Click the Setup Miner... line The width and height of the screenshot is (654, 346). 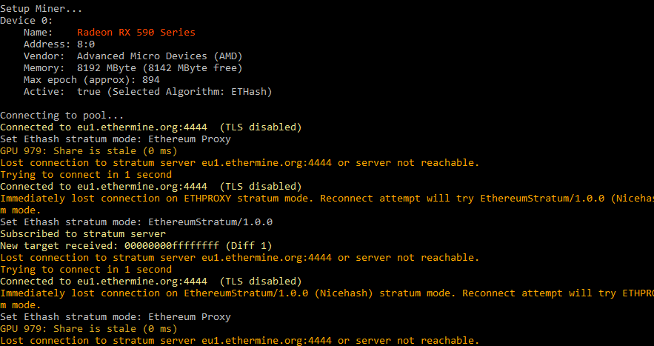[41, 9]
